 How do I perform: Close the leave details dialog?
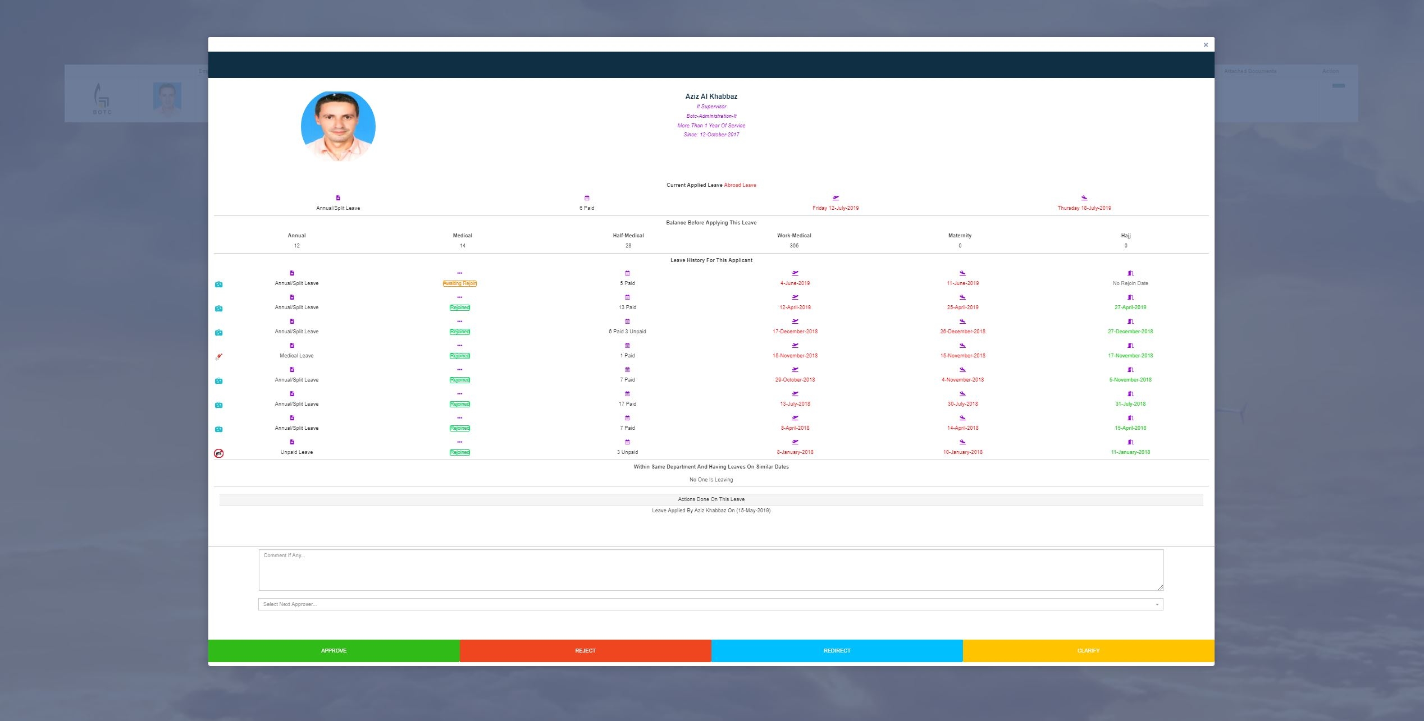(1206, 45)
